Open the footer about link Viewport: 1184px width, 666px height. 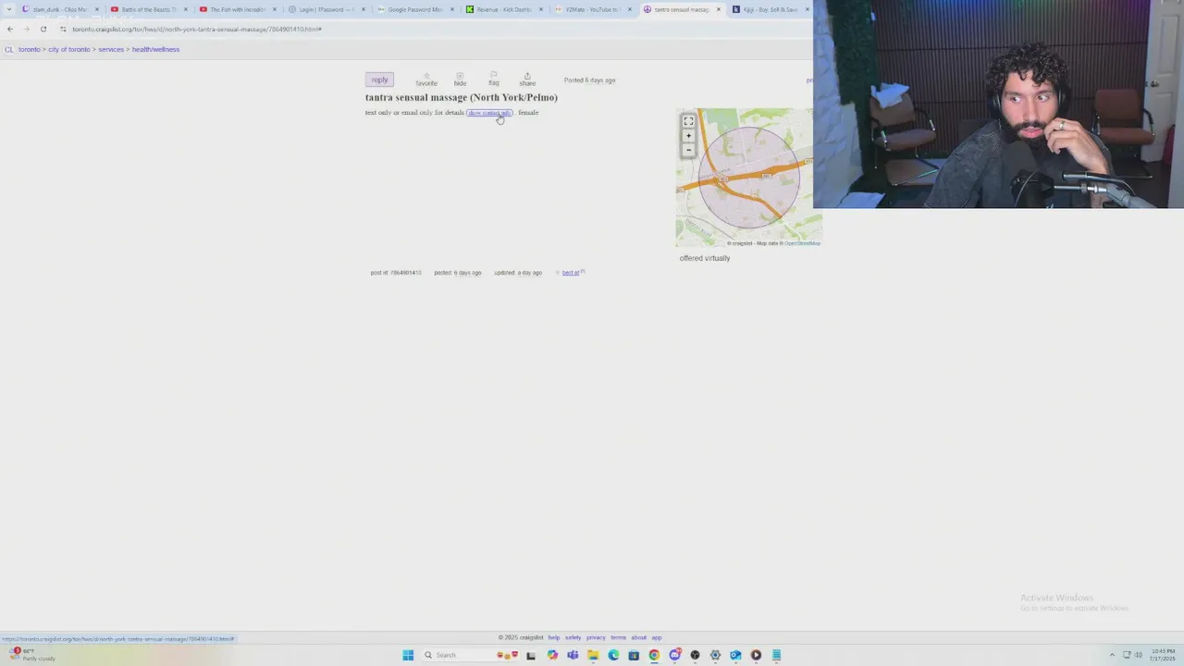(x=639, y=637)
